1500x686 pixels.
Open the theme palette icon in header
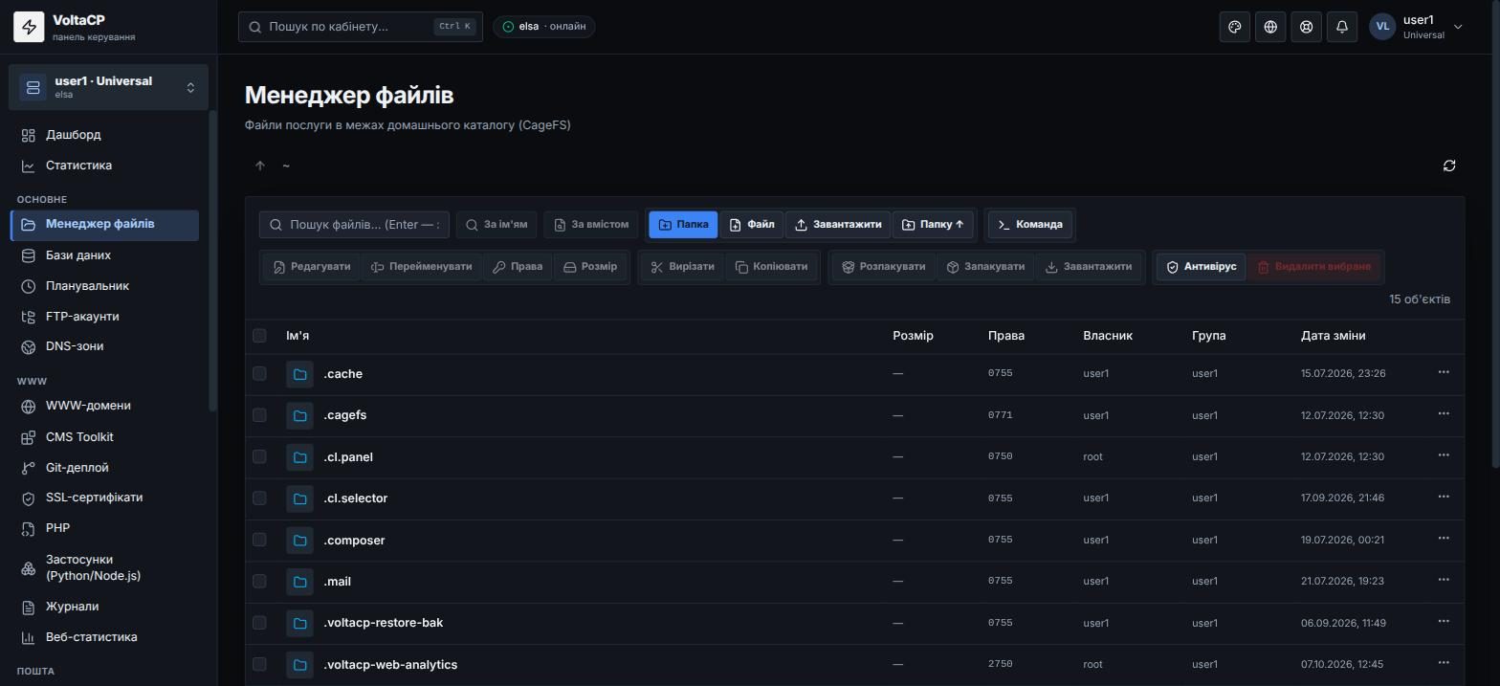click(x=1234, y=27)
